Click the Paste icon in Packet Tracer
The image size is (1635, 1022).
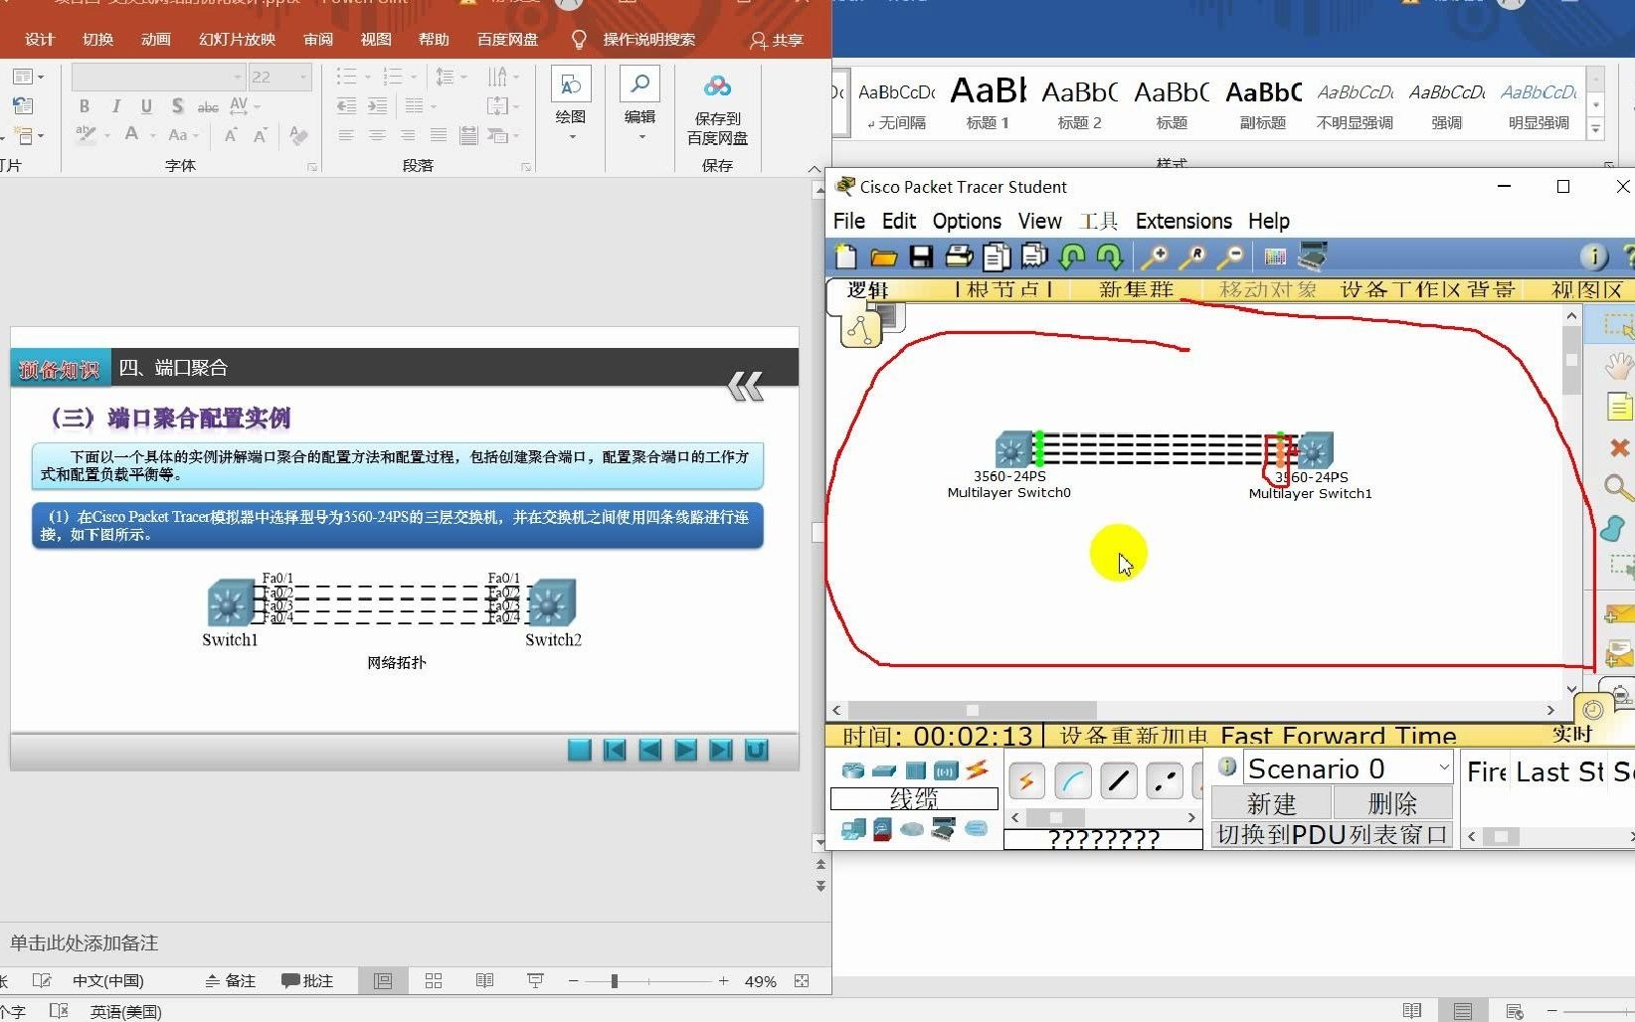click(x=1034, y=256)
